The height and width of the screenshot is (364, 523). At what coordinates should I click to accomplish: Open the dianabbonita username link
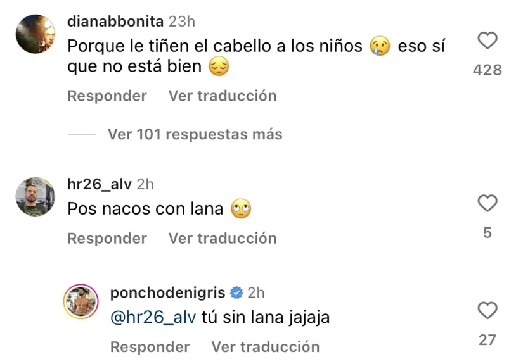click(116, 22)
